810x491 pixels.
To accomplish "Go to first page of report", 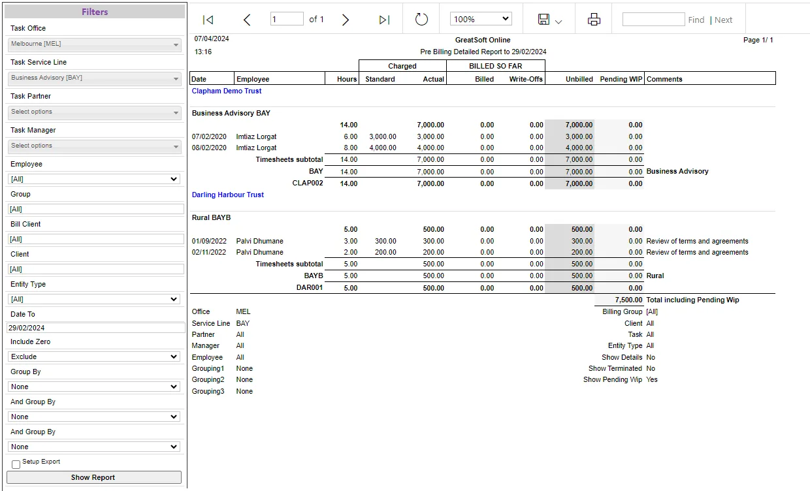I will coord(208,20).
